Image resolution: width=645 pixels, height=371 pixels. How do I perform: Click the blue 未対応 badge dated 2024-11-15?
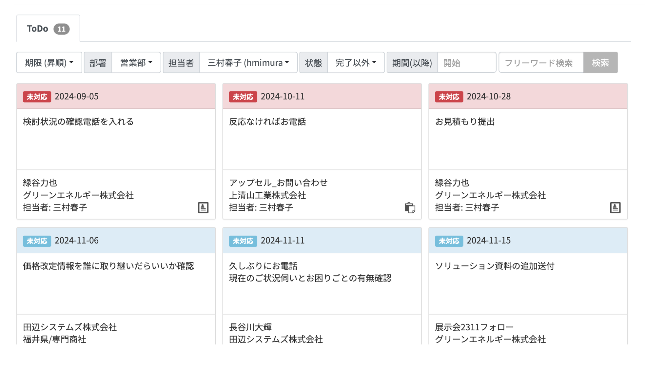(449, 241)
